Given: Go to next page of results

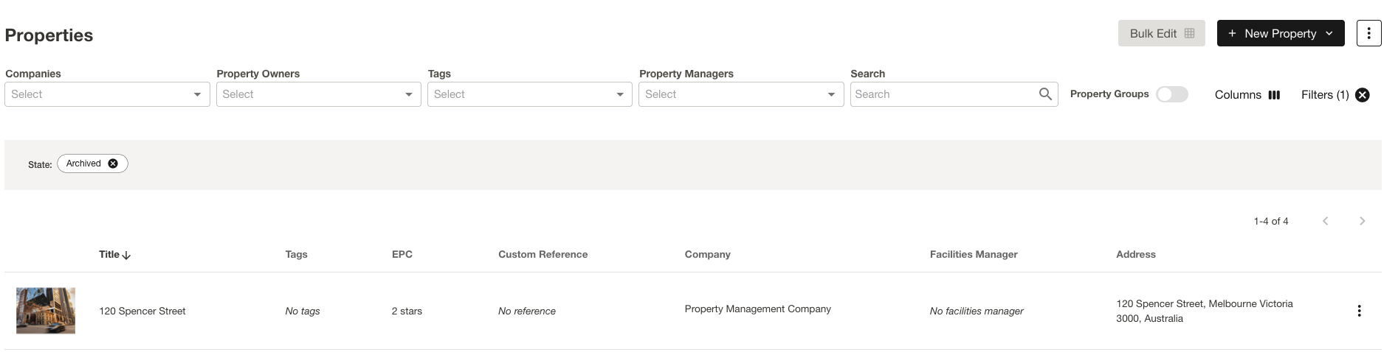Looking at the screenshot, I should point(1362,221).
